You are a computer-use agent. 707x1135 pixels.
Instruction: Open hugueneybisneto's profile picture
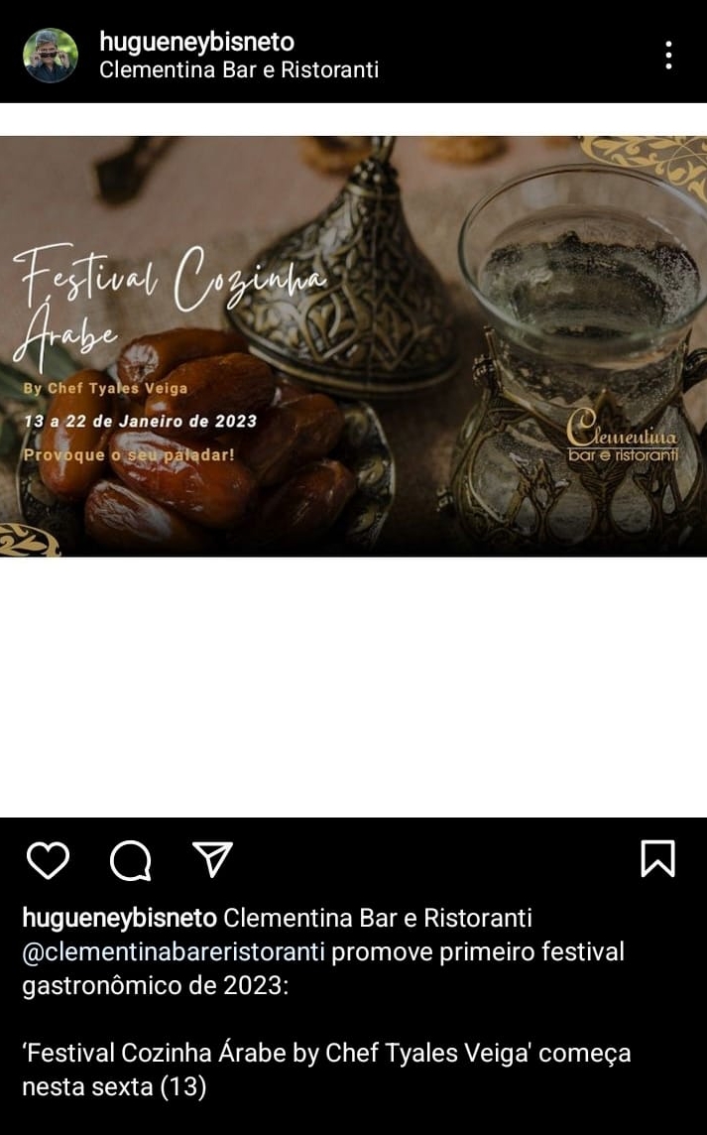(50, 55)
